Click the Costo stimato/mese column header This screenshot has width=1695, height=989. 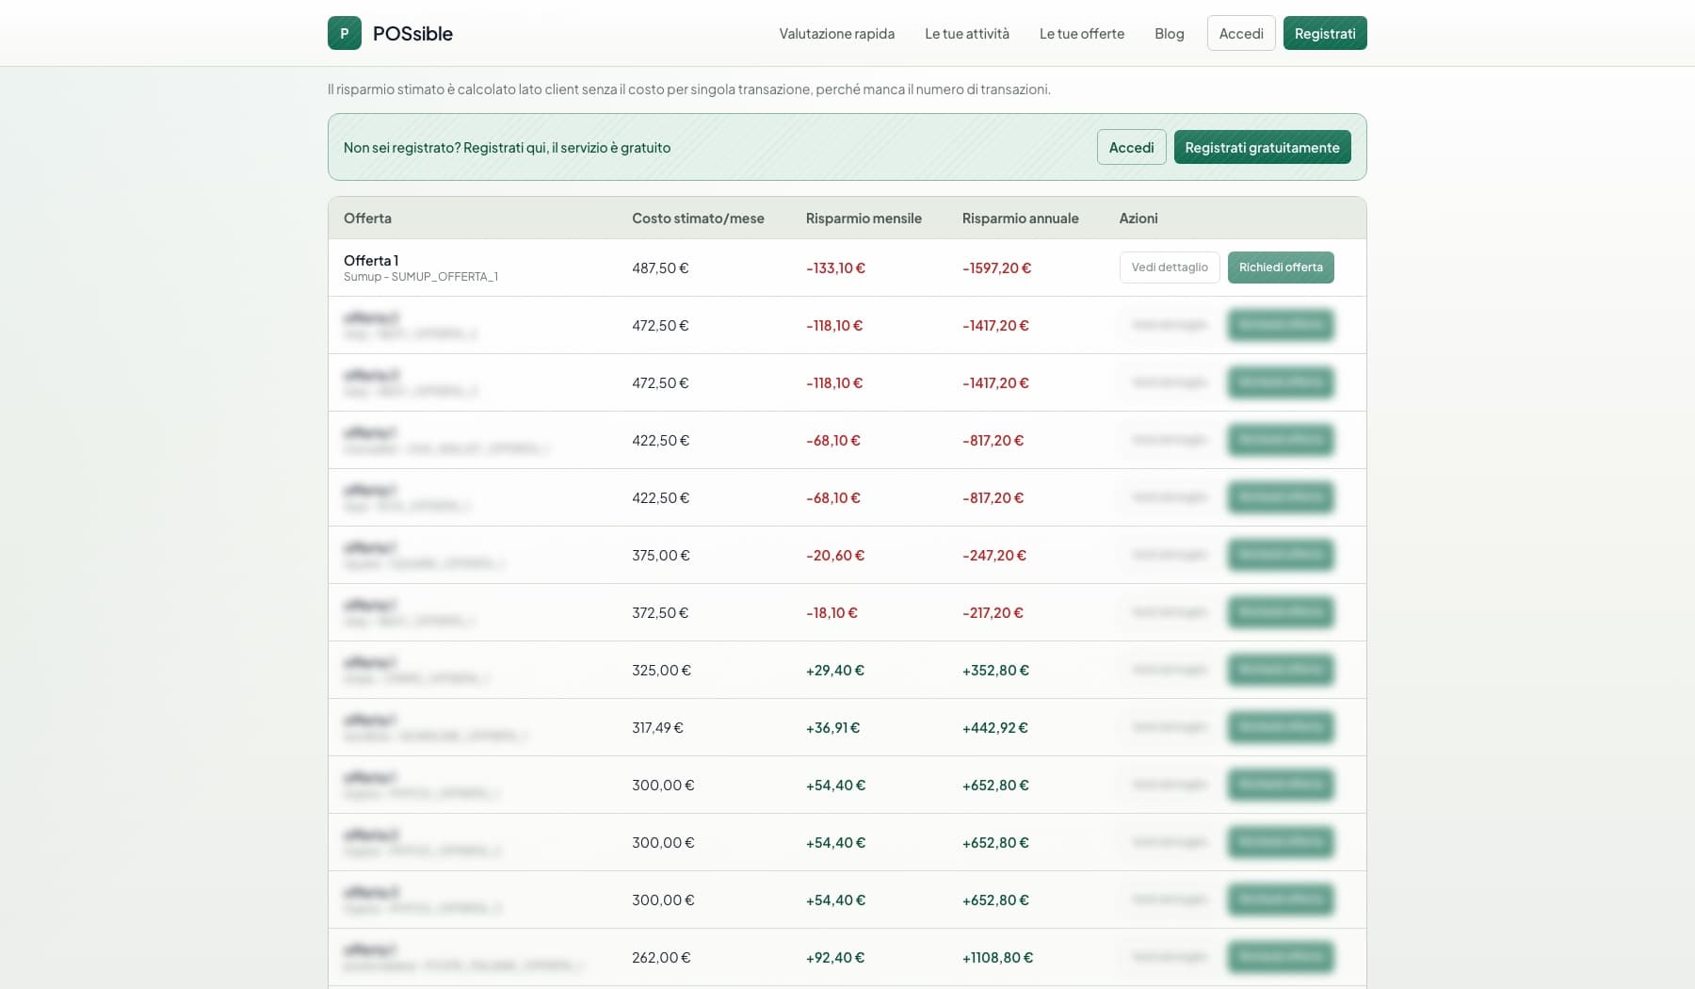coord(698,218)
